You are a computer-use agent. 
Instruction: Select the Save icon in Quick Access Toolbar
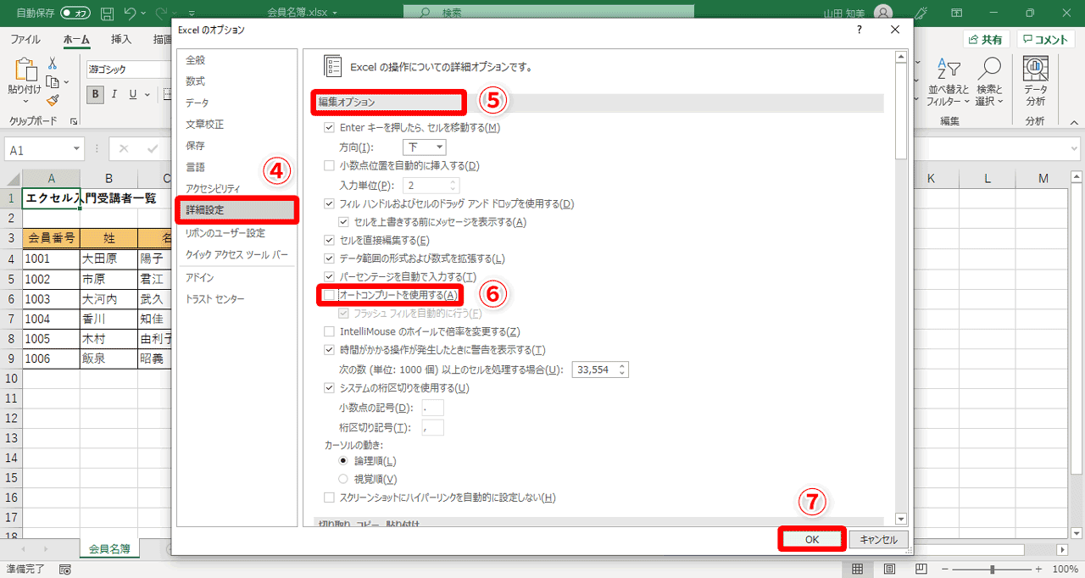pos(106,13)
